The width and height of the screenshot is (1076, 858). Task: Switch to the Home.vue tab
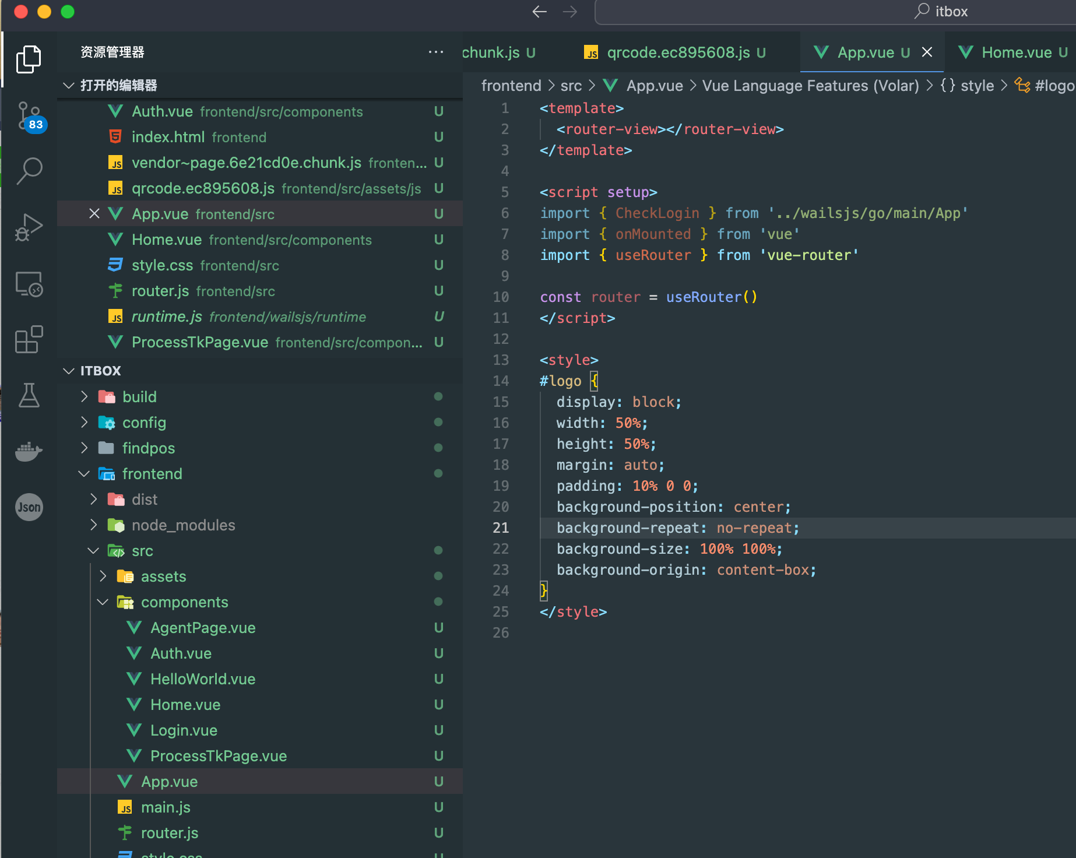1017,52
